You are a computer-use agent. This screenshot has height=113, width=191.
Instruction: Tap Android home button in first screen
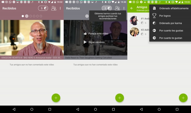[32, 109]
